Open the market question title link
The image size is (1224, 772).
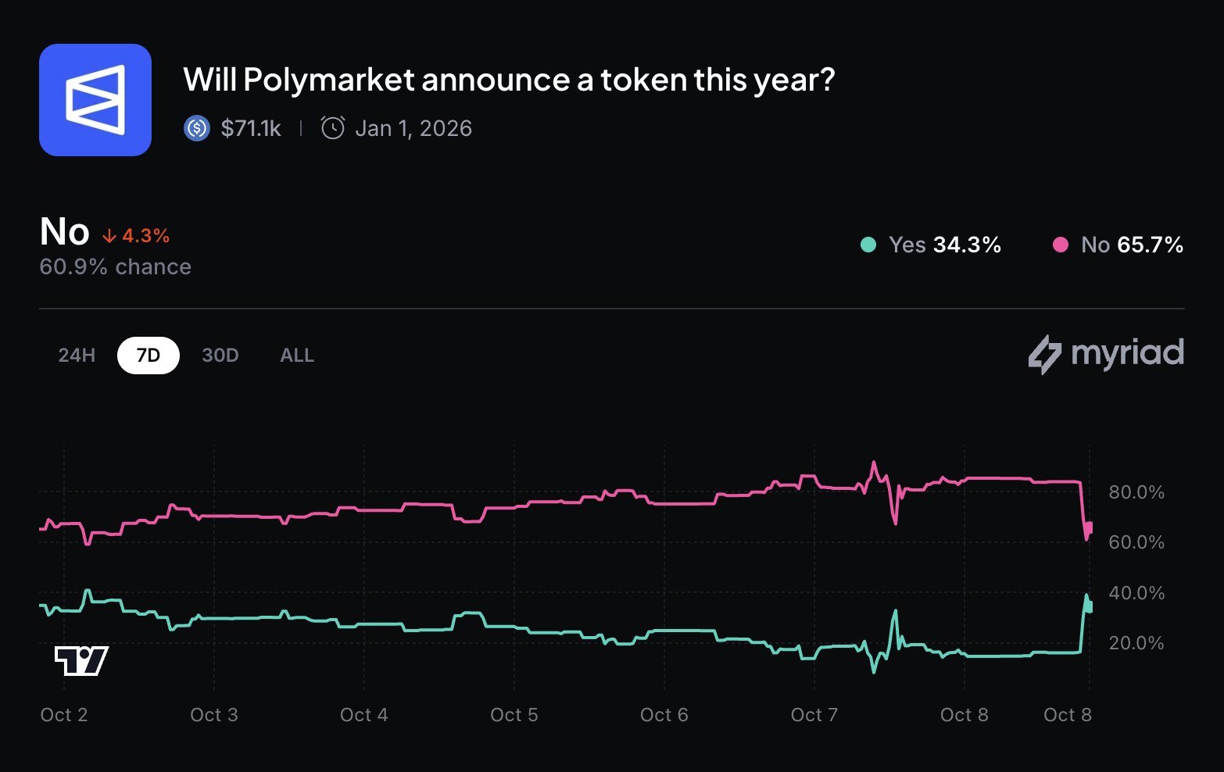509,79
